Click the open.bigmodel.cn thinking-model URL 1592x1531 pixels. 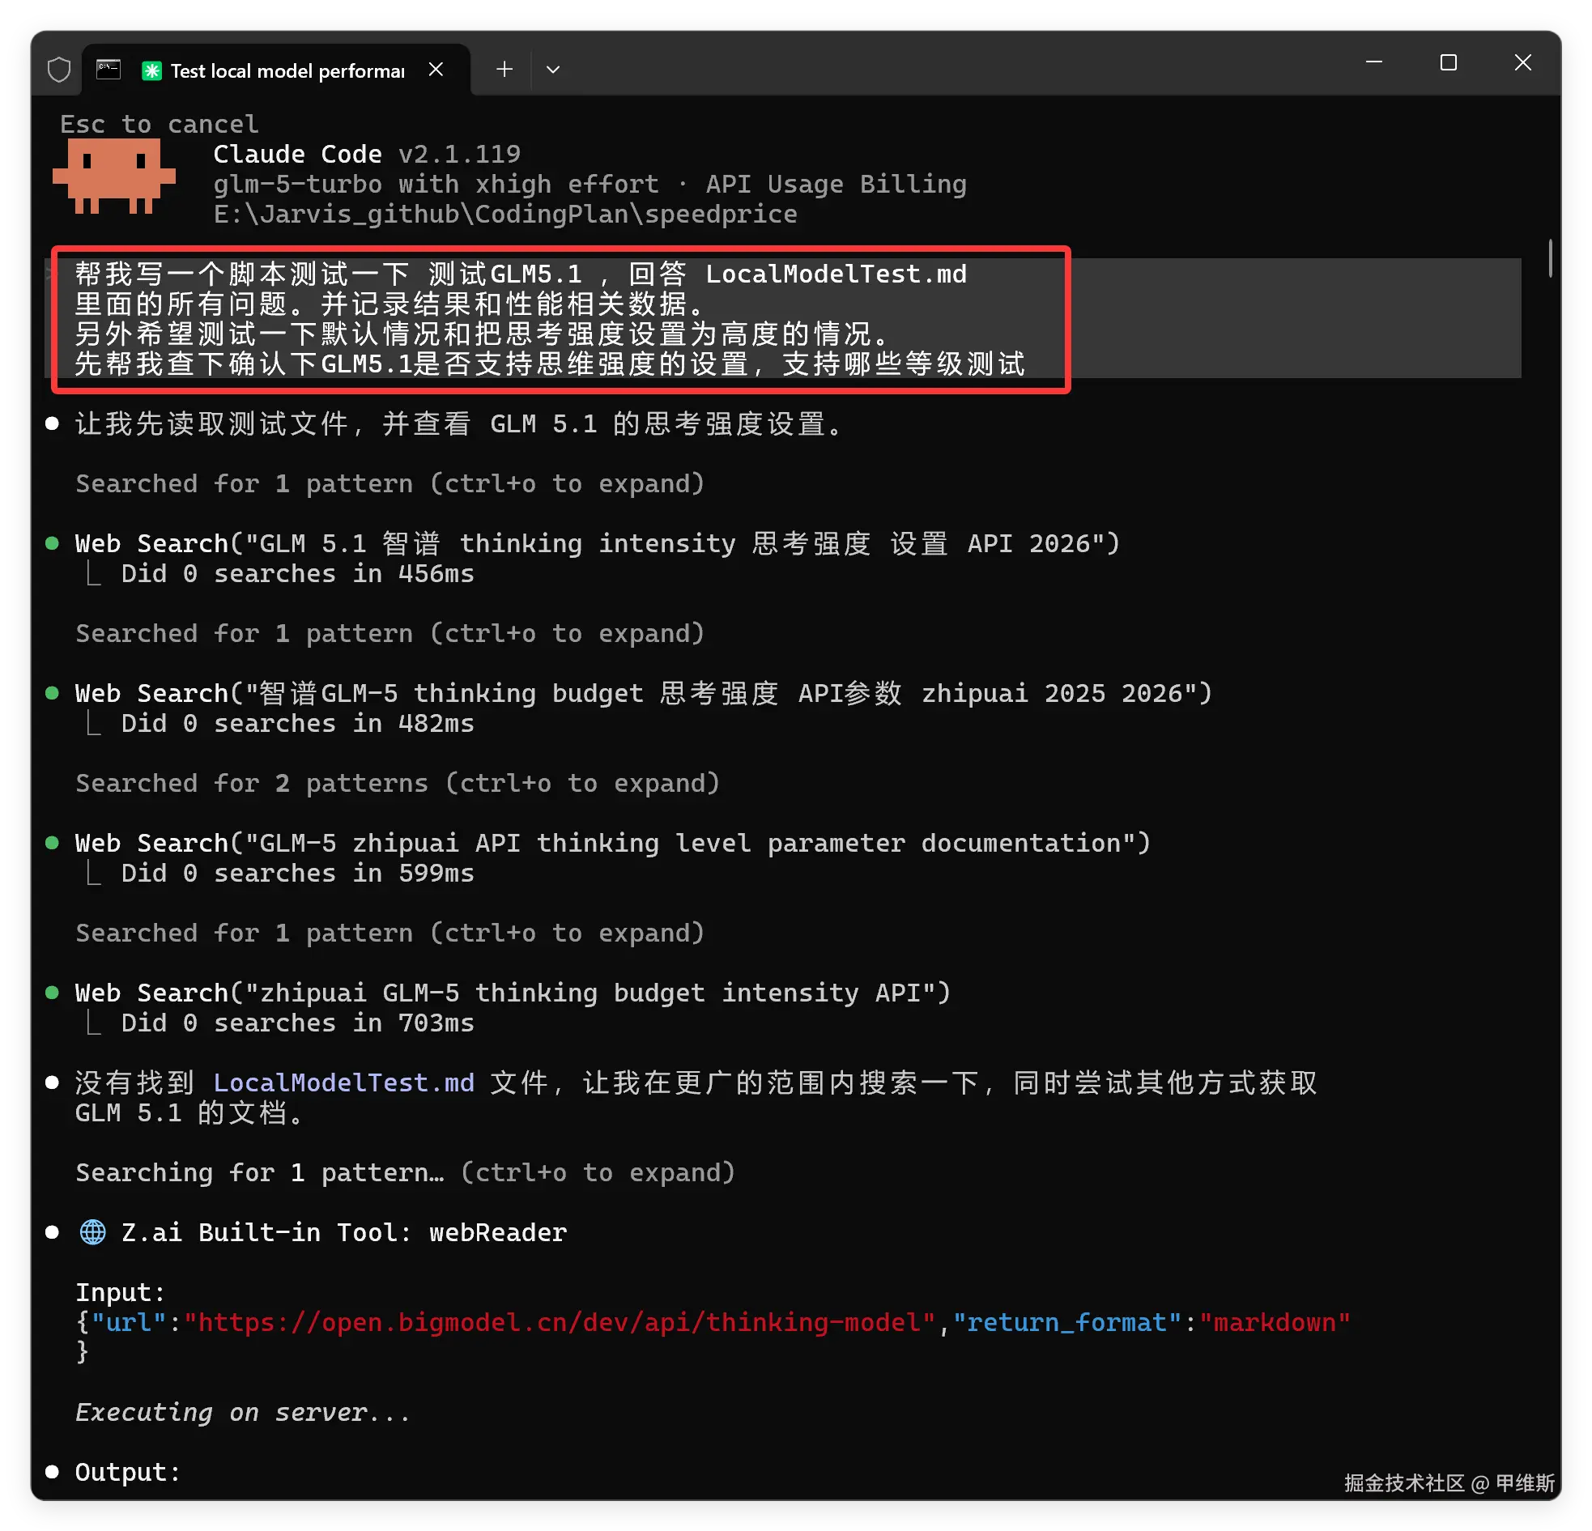coord(559,1322)
